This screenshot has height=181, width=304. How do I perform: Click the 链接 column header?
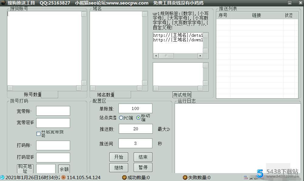257,15
